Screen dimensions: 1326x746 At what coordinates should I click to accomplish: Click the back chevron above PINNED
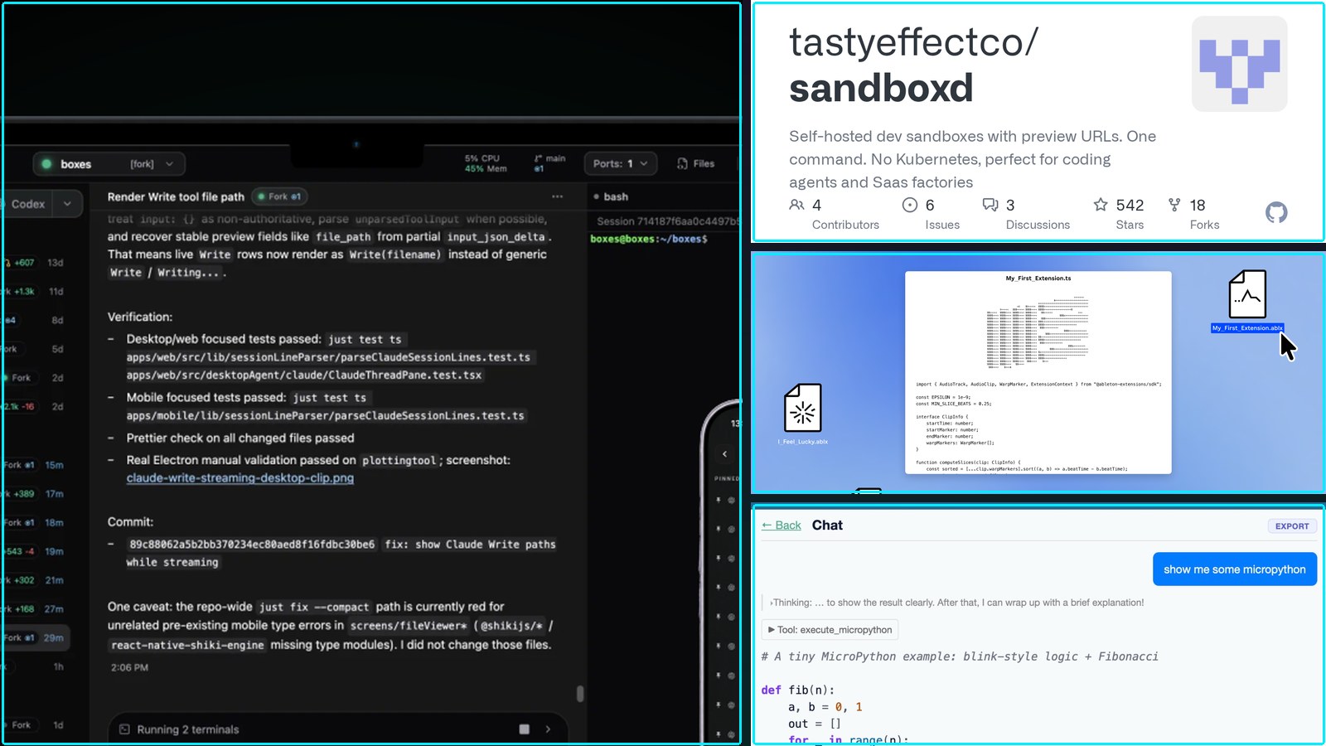(x=724, y=453)
